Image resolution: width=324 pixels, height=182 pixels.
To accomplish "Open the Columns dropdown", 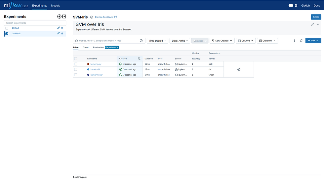I will coord(246,41).
